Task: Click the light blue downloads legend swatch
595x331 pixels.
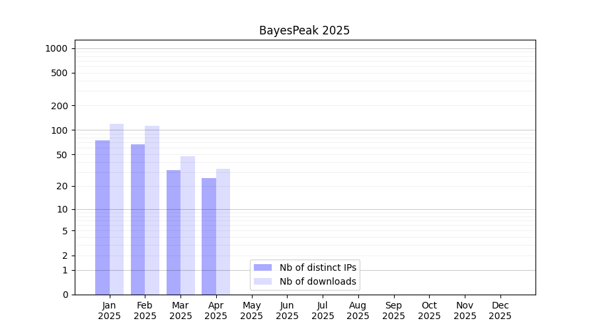Action: [x=262, y=281]
